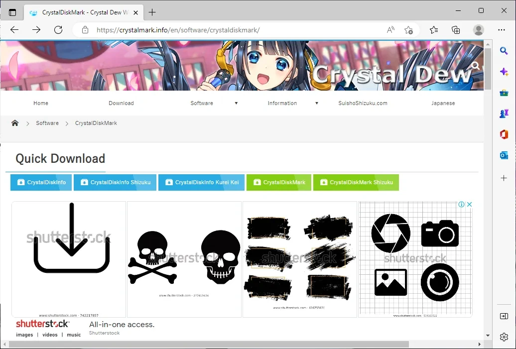Click the breadcrumb home icon
Image resolution: width=516 pixels, height=349 pixels.
pos(15,123)
